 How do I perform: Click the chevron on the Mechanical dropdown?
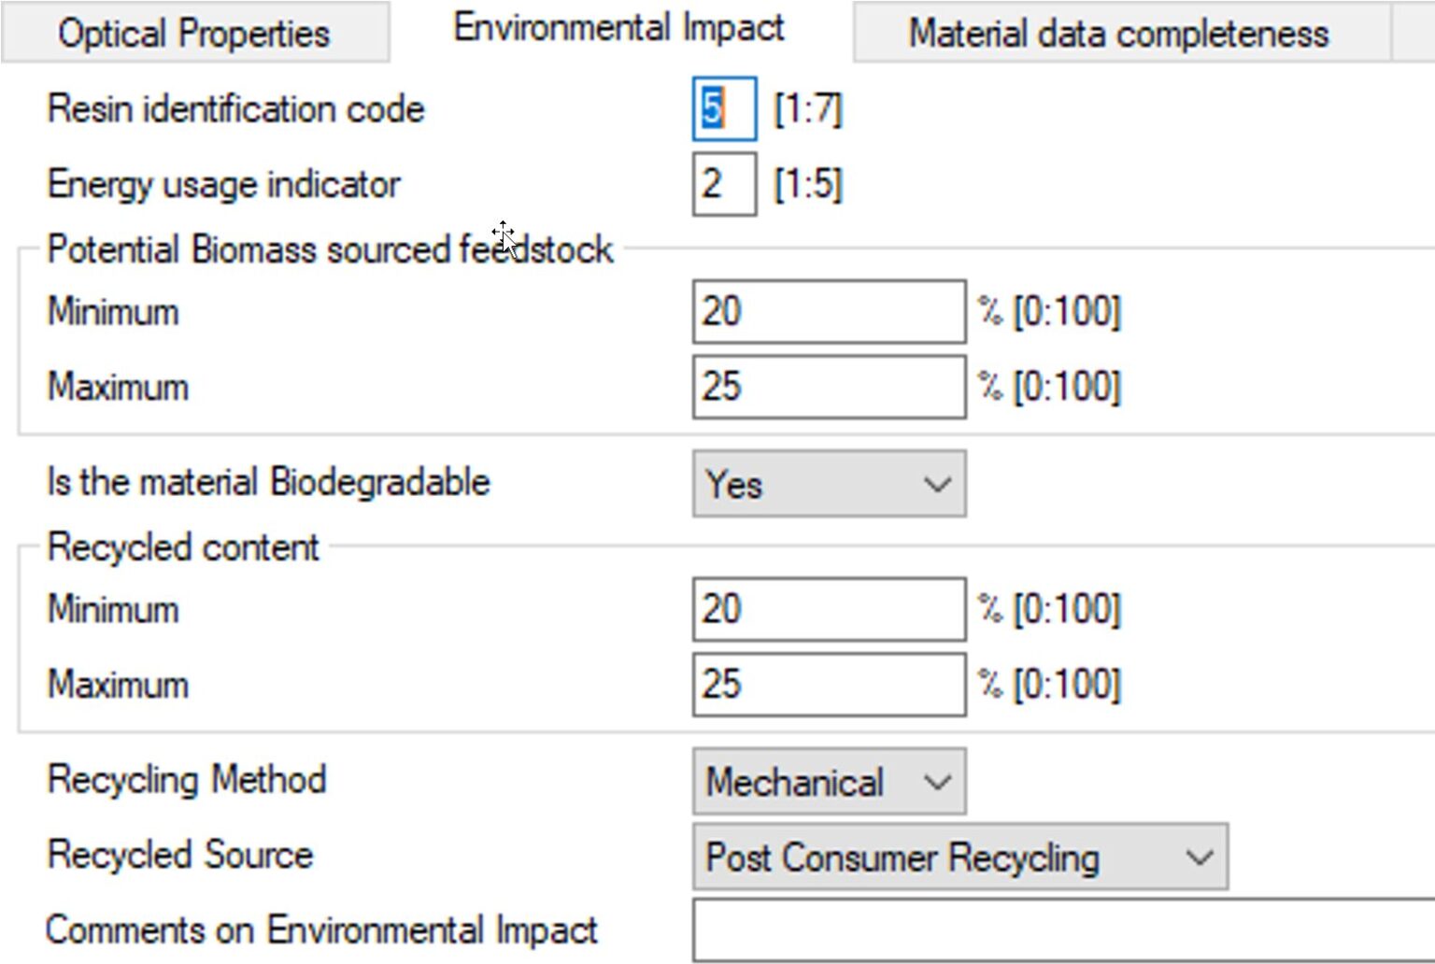[937, 781]
